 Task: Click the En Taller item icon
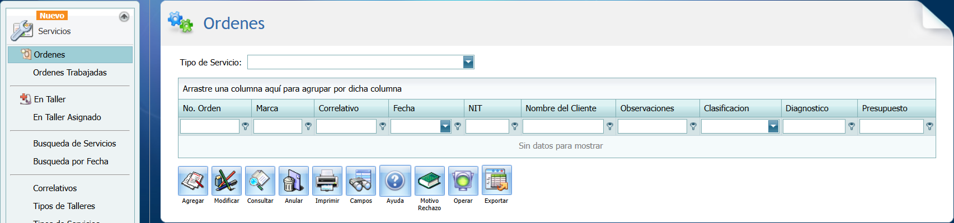(x=26, y=99)
